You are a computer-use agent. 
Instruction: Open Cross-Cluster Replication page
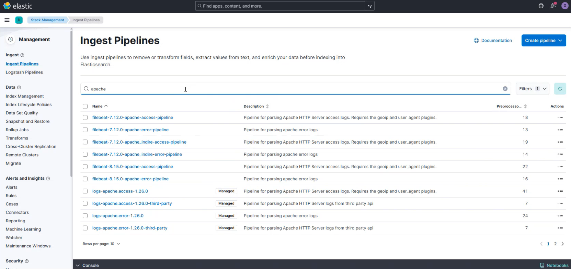click(x=31, y=146)
